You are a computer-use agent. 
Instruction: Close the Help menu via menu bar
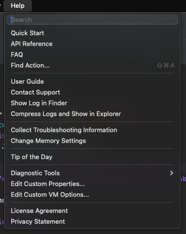point(18,6)
